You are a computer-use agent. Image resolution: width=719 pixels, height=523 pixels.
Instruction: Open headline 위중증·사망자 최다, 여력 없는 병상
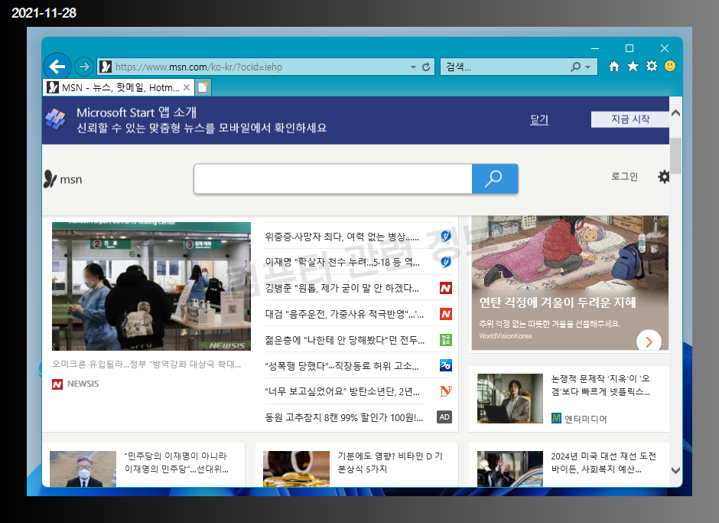click(342, 237)
